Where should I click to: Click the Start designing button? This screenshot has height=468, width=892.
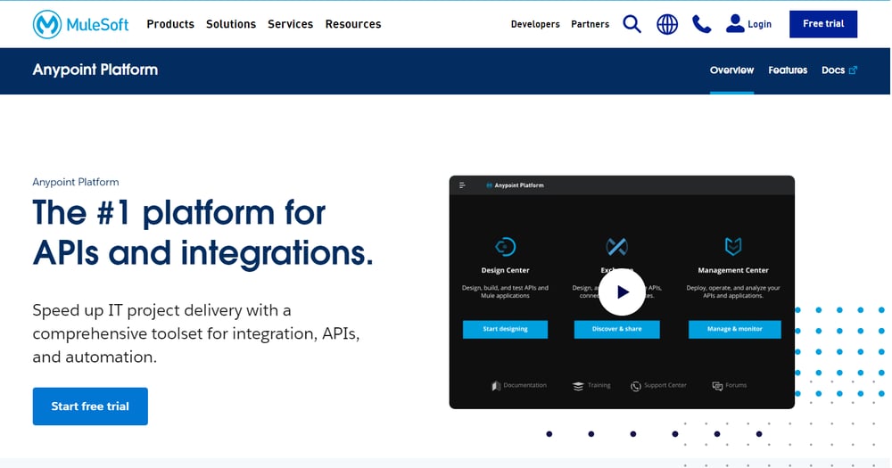click(505, 329)
